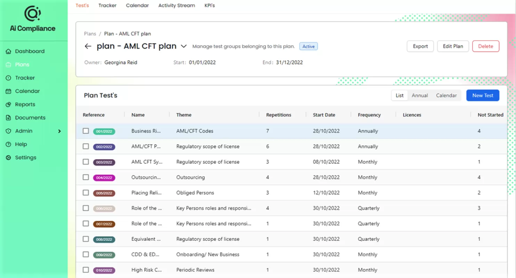Viewport: 516px width, 278px height.
Task: Switch to the Tracker top tab
Action: click(x=107, y=6)
